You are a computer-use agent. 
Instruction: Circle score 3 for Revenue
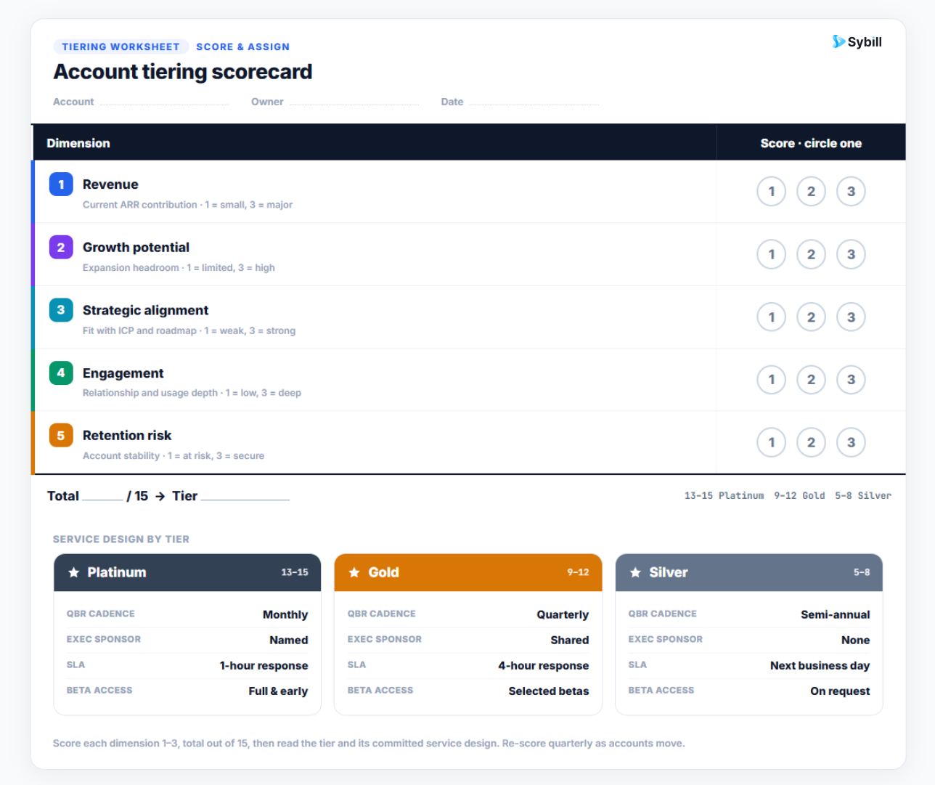[851, 192]
